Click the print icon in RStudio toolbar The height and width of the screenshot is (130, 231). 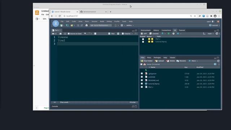coord(87,25)
